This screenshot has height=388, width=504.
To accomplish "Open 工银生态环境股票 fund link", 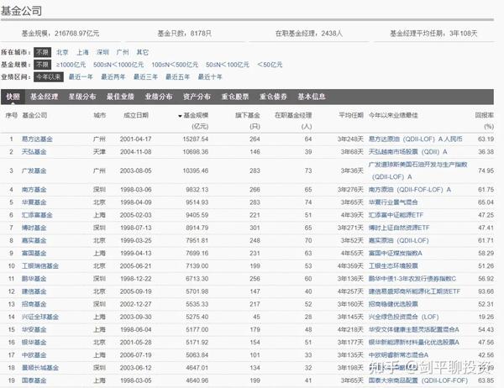I will pos(393,266).
